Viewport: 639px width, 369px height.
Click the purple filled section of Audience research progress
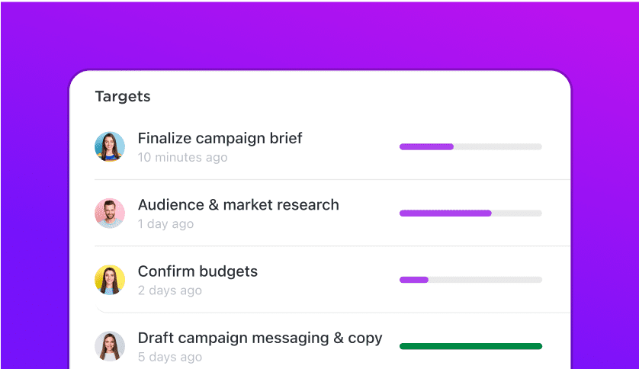pos(445,213)
